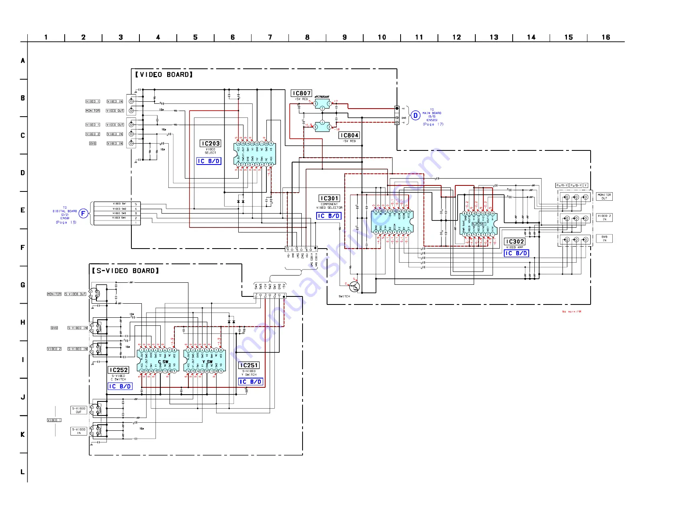Click the -5V REG caption
Image resolution: width=675 pixels, height=508 pixels.
click(x=349, y=141)
